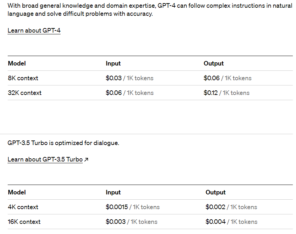296x234 pixels.
Task: Click the GPT-3.5 table Model column header
Action: (x=17, y=192)
